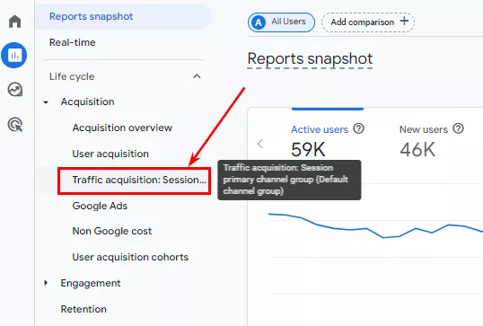Screen dimensions: 483x326
Task: Expand the Engagement tree triangle
Action: pyautogui.click(x=46, y=283)
